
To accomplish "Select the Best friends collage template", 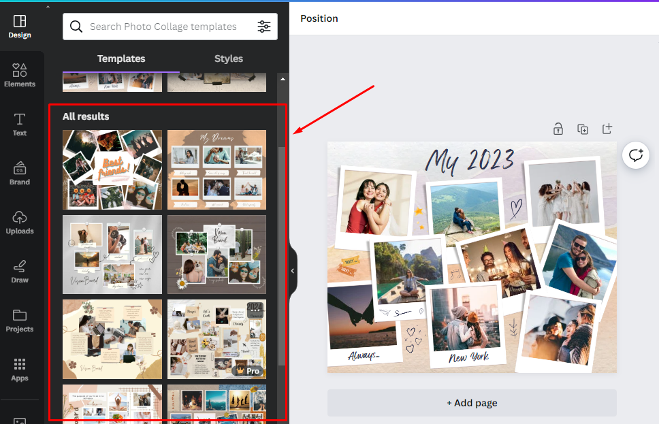I will click(112, 169).
